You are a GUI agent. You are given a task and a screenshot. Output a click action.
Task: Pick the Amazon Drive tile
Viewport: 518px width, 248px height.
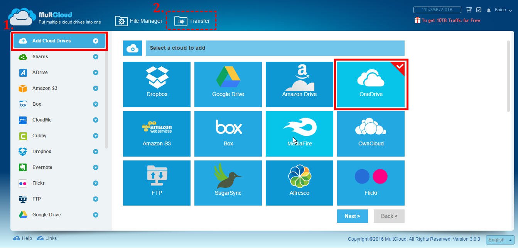pos(299,84)
